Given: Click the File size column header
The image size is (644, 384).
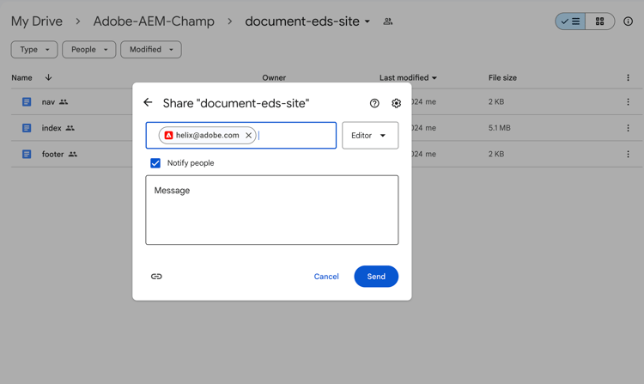Looking at the screenshot, I should click(502, 77).
